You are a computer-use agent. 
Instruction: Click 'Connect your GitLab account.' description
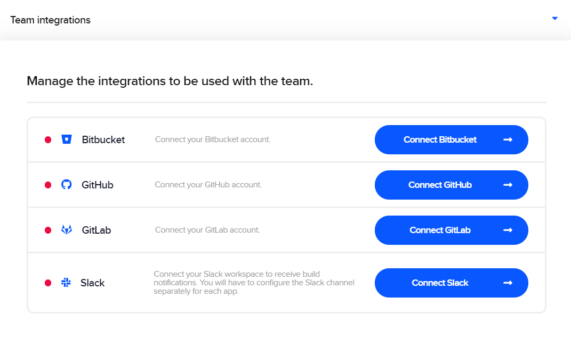[207, 230]
